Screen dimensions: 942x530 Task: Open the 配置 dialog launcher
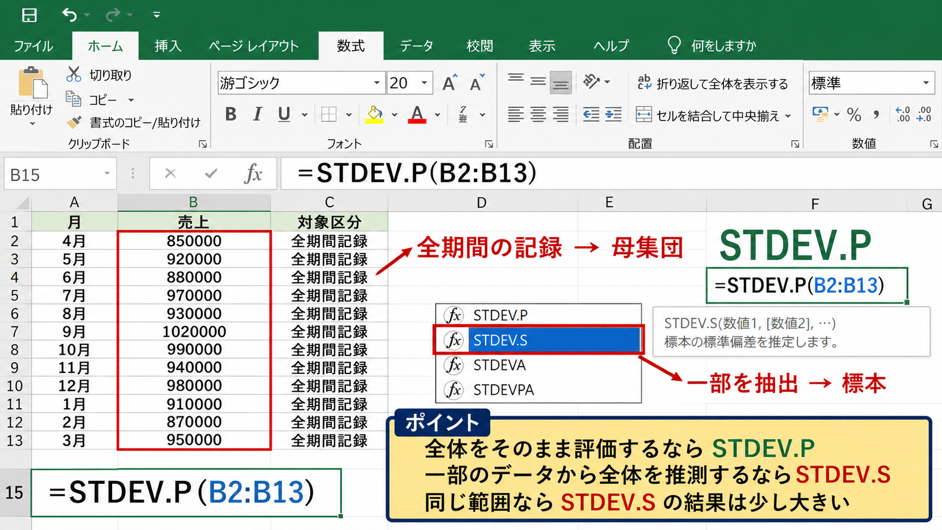[x=795, y=145]
